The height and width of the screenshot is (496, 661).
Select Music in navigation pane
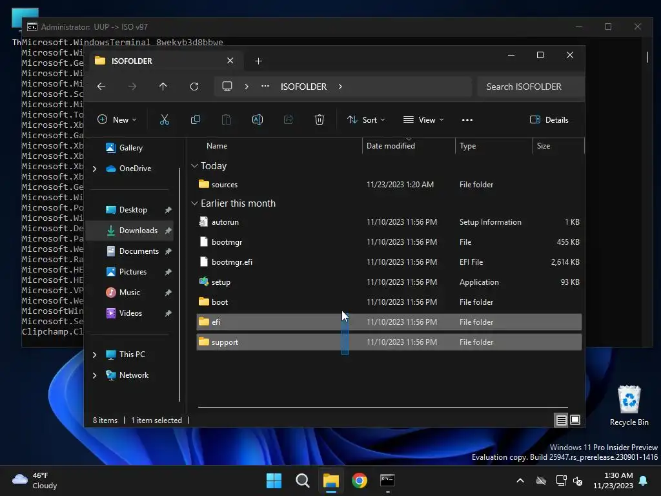click(x=129, y=293)
